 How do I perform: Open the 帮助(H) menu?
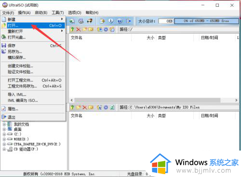click(92, 13)
